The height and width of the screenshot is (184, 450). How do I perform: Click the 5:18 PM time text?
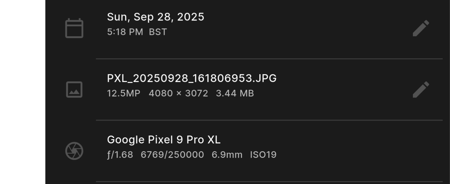click(125, 32)
